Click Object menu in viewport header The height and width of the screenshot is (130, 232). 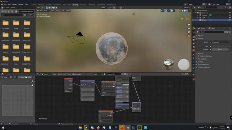click(x=68, y=10)
